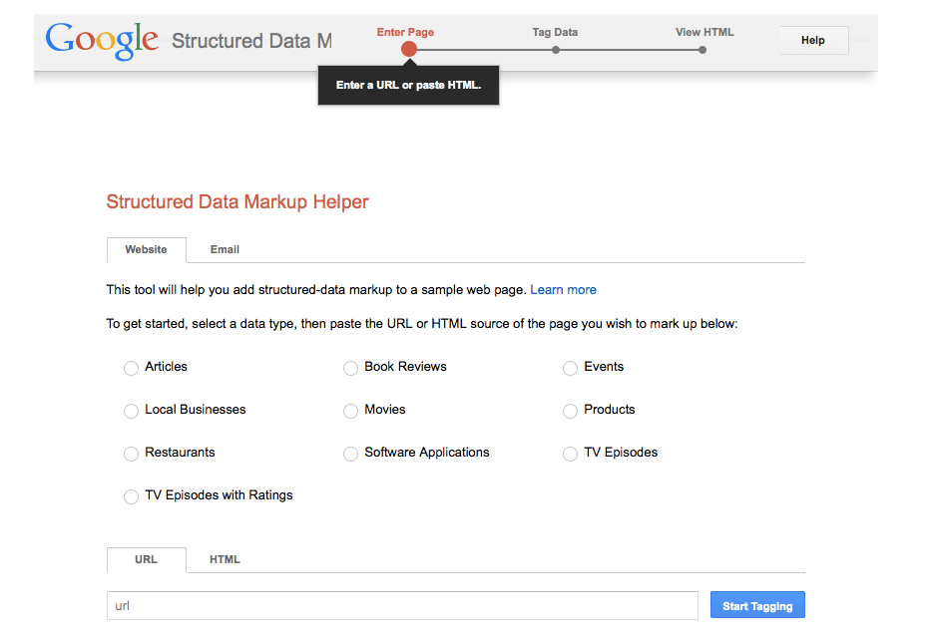The width and height of the screenshot is (934, 637).
Task: Click the Tag Data step label
Action: pyautogui.click(x=555, y=32)
